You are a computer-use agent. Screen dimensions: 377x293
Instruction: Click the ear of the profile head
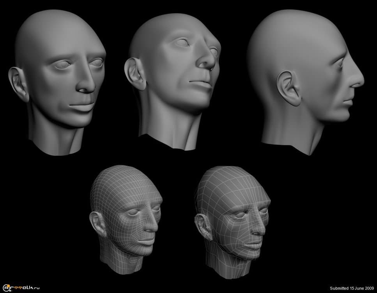click(289, 89)
